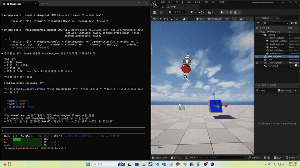The image size is (300, 168).
Task: Click the Advance frame button
Action: 227,12
